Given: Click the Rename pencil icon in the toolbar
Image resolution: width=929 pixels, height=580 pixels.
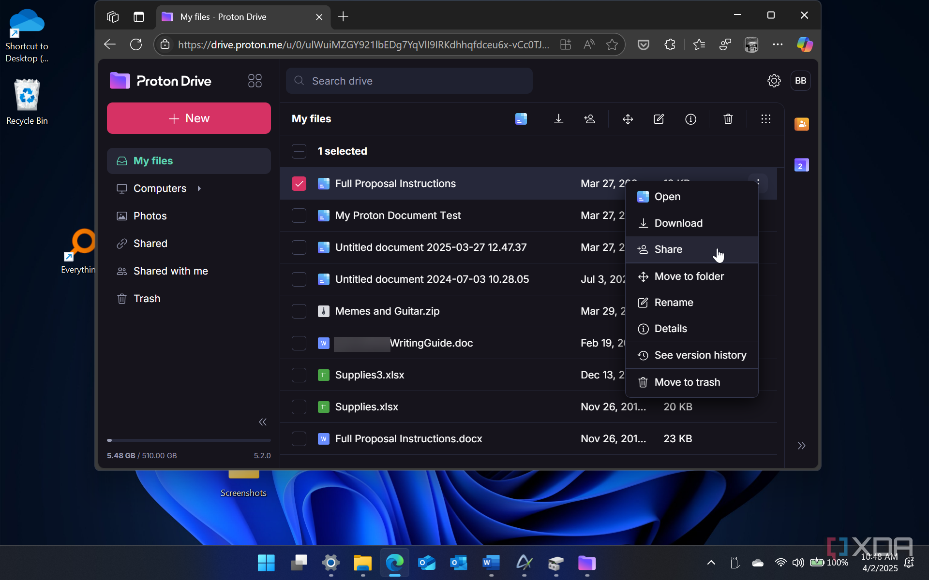Looking at the screenshot, I should [x=659, y=119].
